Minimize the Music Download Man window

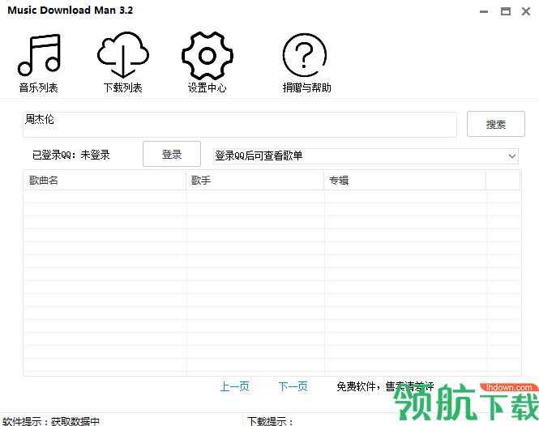484,11
